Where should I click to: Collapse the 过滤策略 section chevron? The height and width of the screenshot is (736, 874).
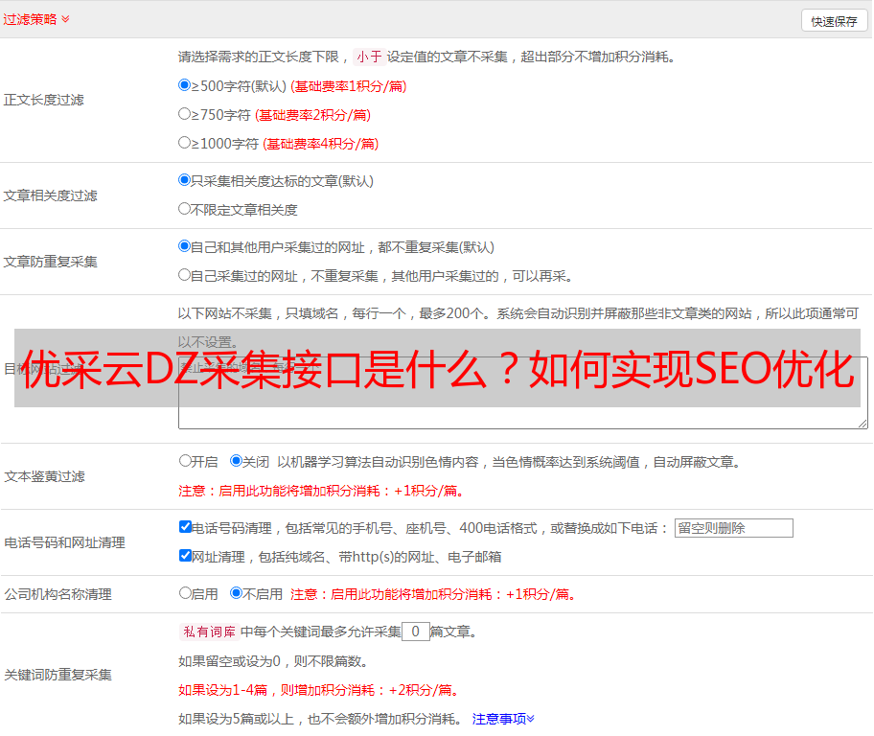[65, 19]
